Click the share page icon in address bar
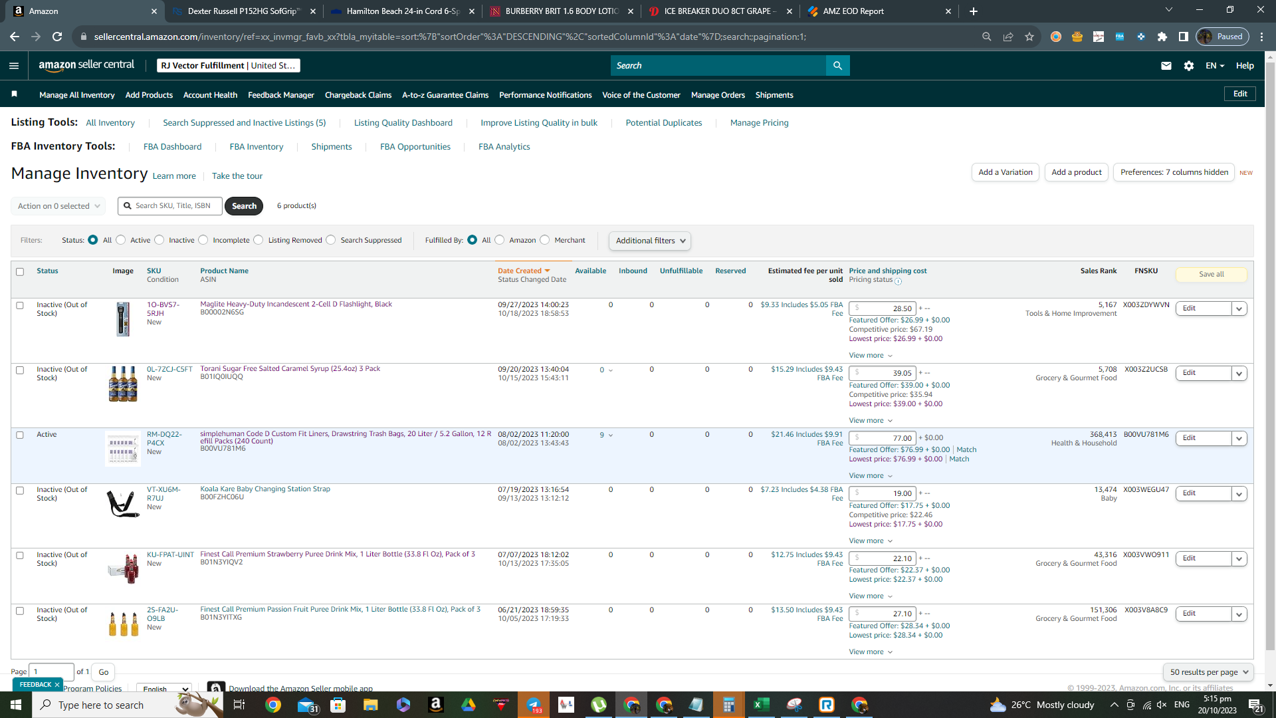 click(x=1008, y=37)
